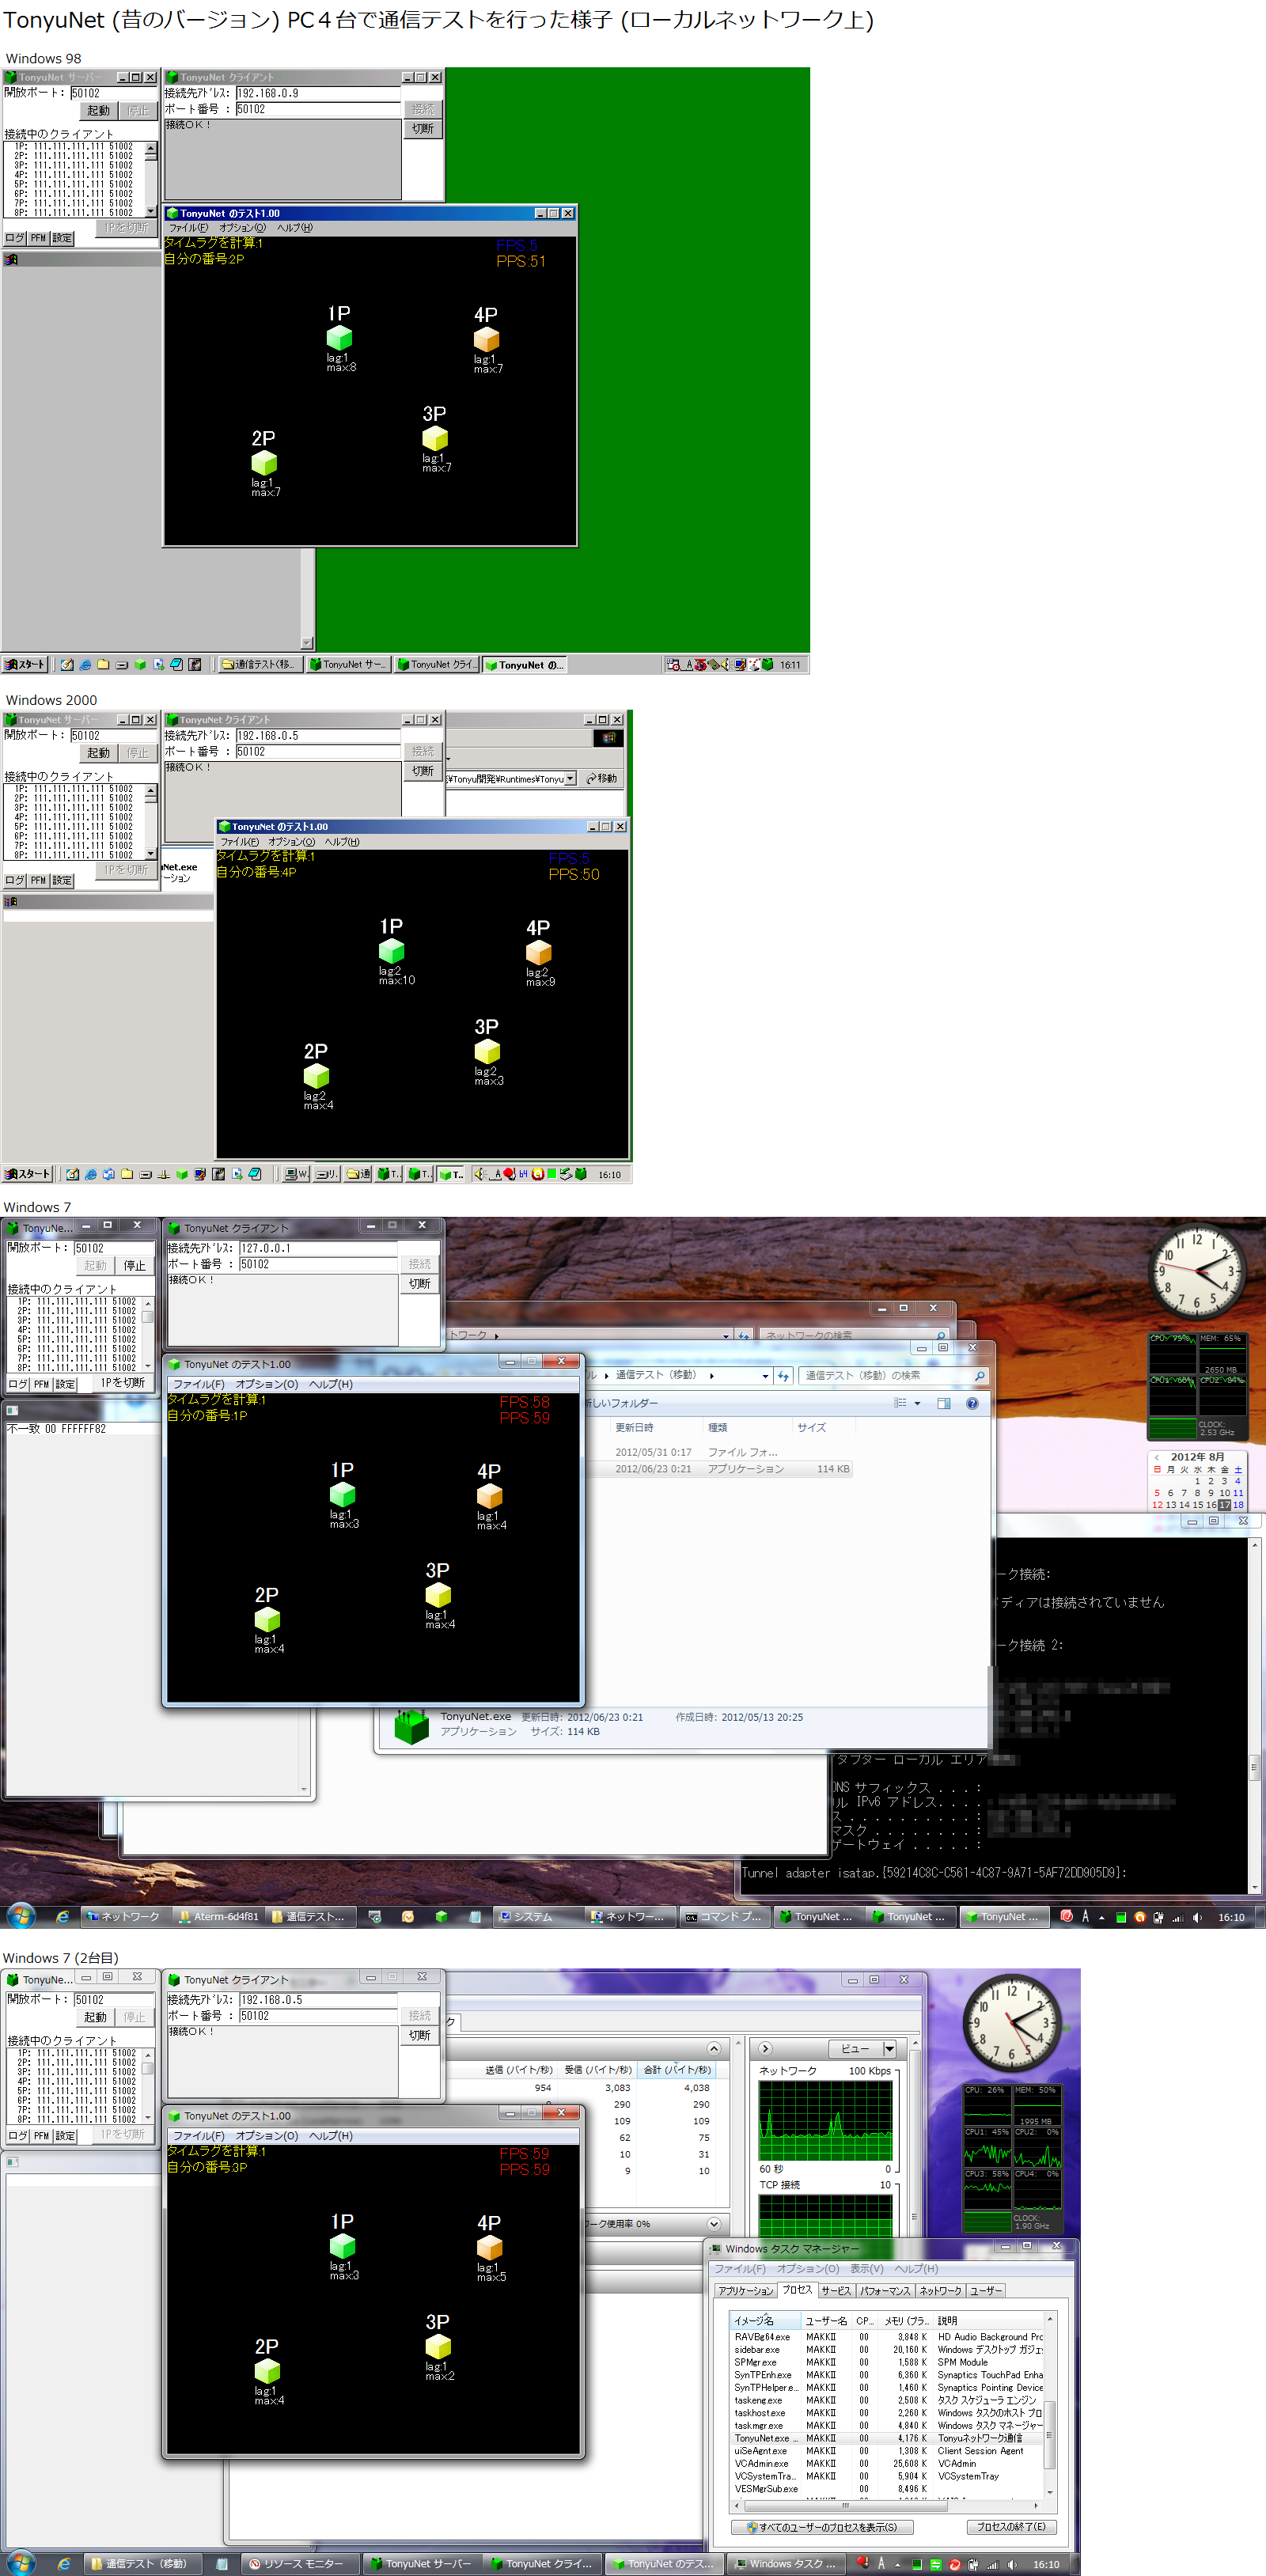Viewport: 1266px width, 2576px height.
Task: Click 移動 go button in Windows 2000 window
Action: [602, 778]
